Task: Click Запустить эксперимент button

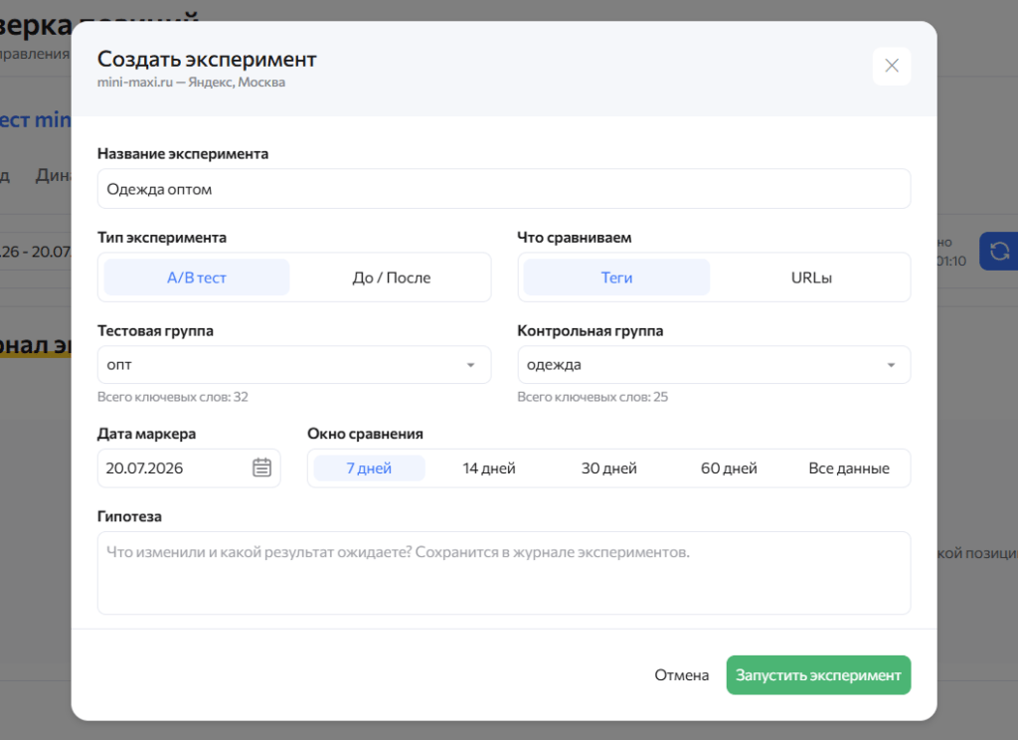Action: coord(818,675)
